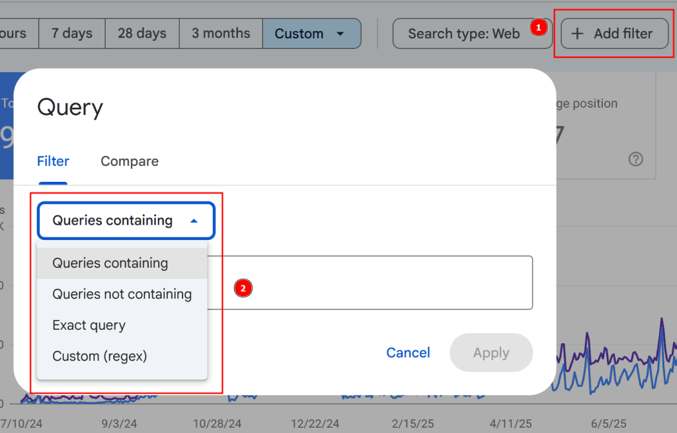The height and width of the screenshot is (433, 677).
Task: Select the 3 months date range
Action: click(221, 33)
